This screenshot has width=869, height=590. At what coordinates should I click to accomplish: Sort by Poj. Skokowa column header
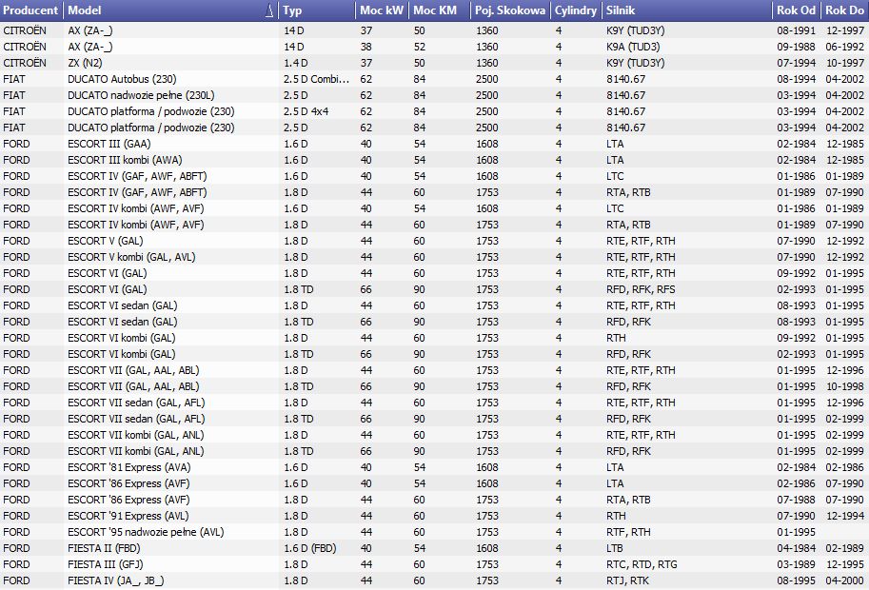pyautogui.click(x=510, y=10)
